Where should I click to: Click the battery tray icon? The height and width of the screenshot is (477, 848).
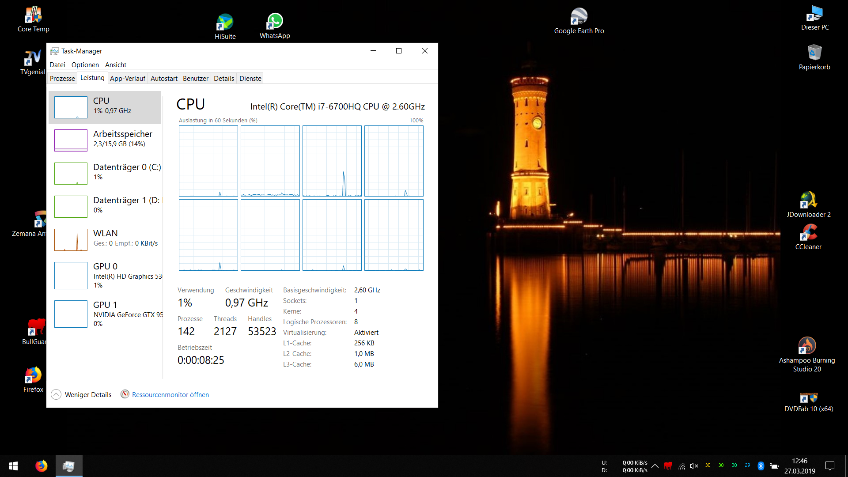774,466
